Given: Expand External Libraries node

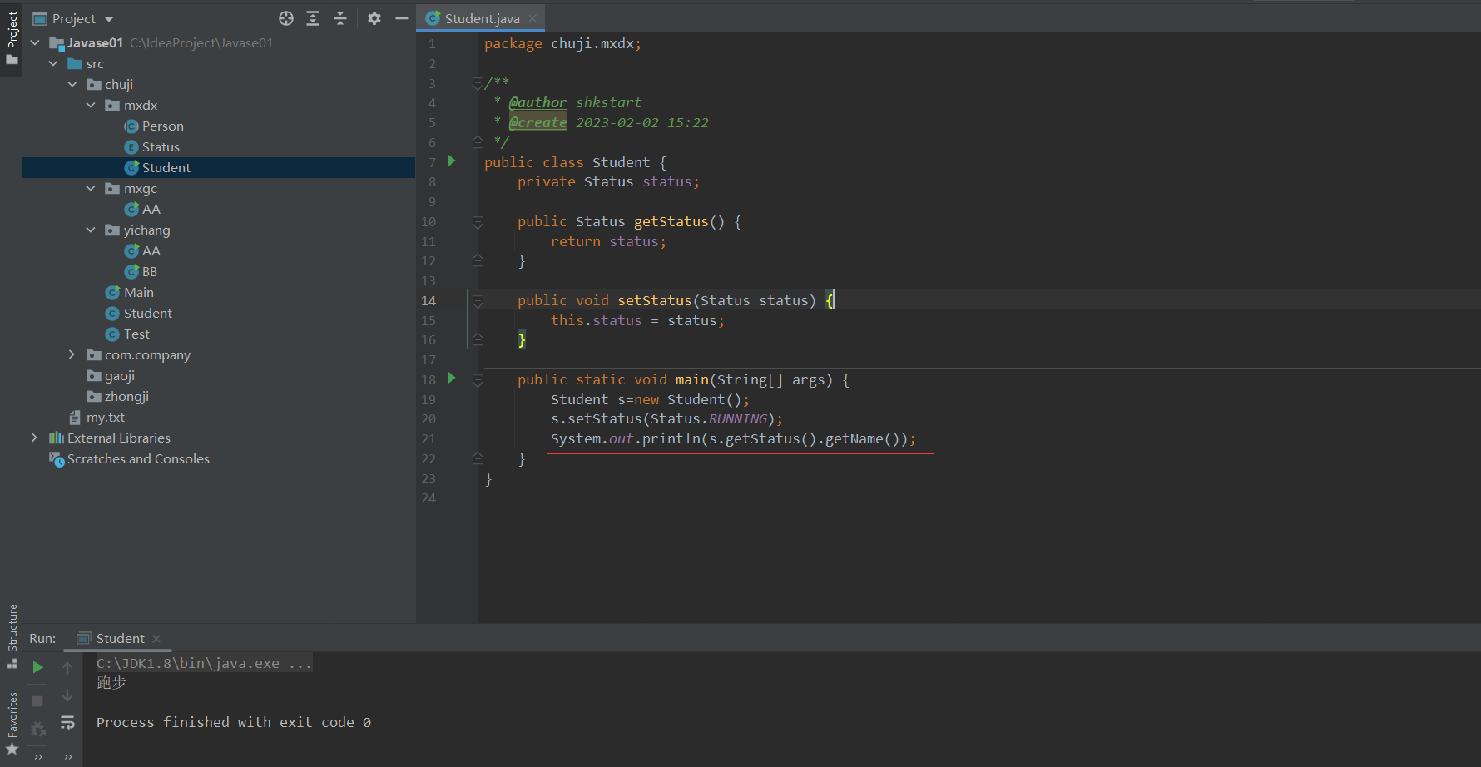Looking at the screenshot, I should (x=34, y=438).
